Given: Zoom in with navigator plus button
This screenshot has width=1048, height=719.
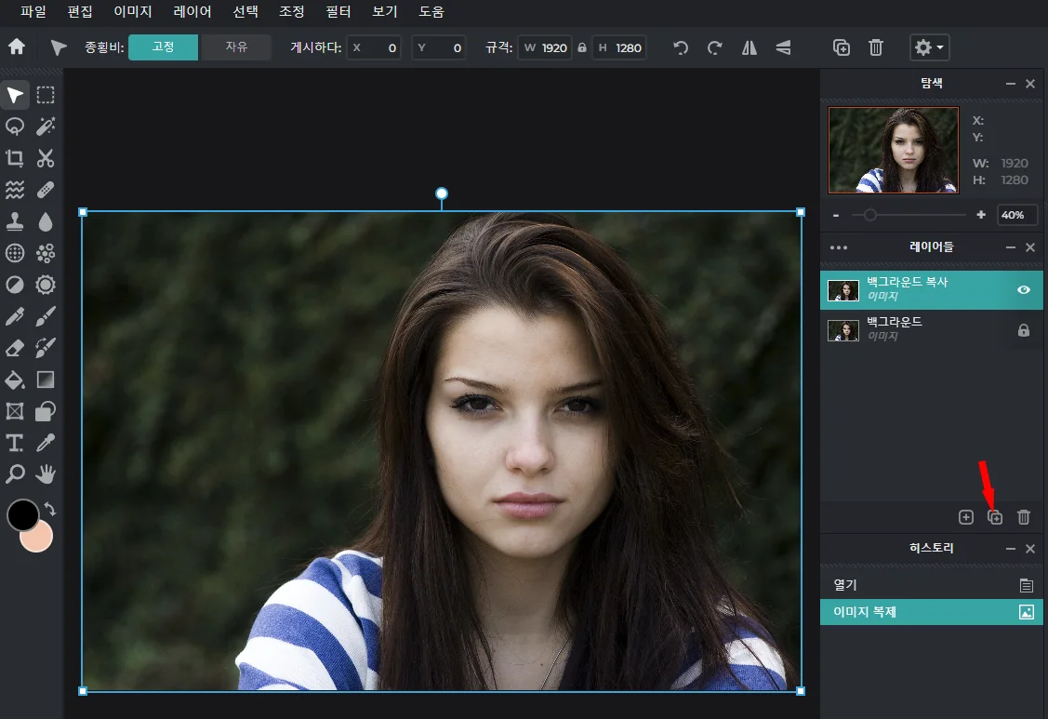Looking at the screenshot, I should click(980, 215).
